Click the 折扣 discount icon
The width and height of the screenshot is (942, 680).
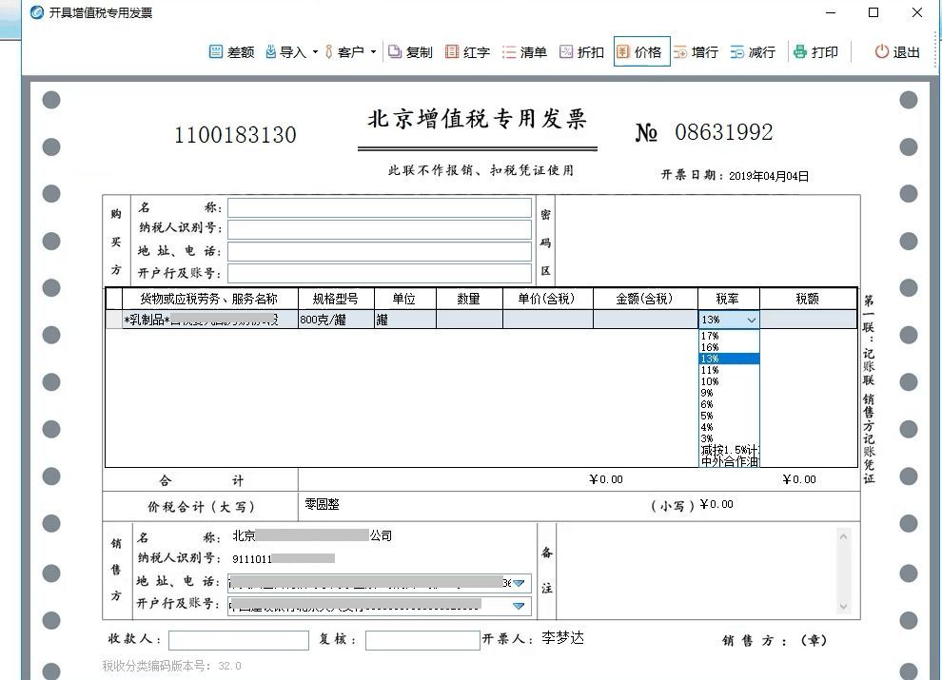pos(581,52)
